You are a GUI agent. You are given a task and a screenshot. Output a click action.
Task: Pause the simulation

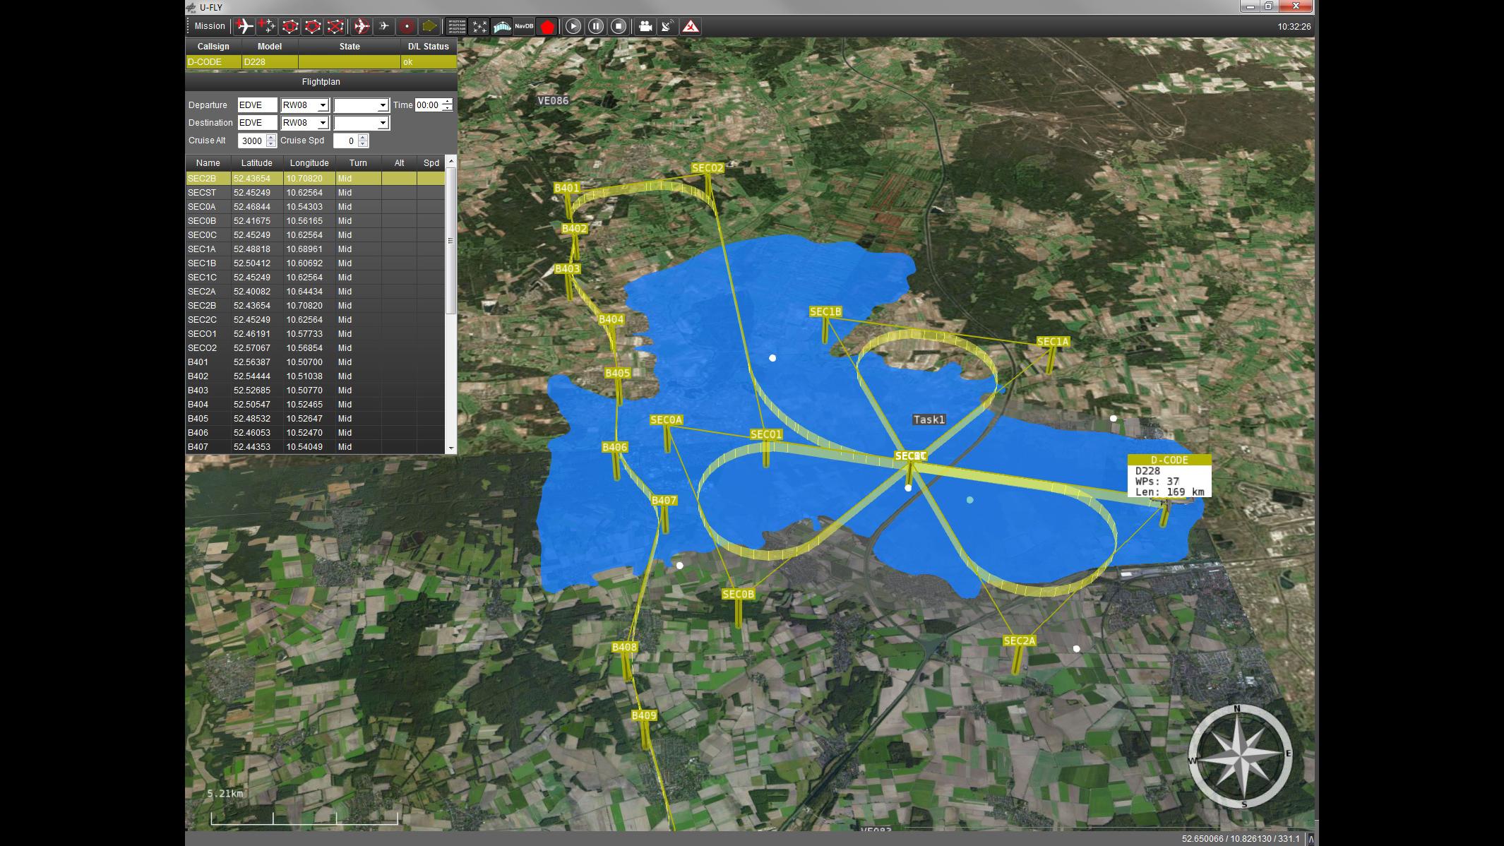[596, 26]
